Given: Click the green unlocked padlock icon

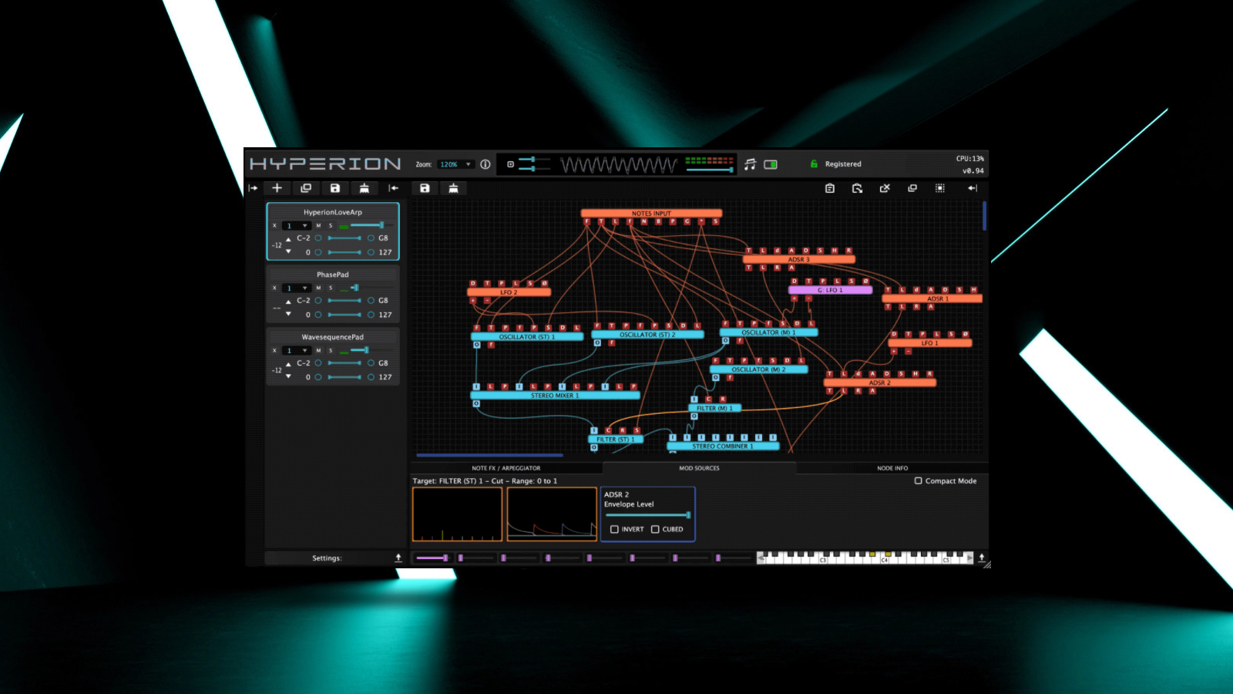Looking at the screenshot, I should tap(814, 163).
